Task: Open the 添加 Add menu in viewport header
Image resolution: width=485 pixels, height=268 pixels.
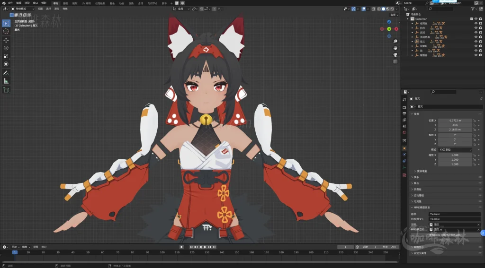Action: (x=57, y=9)
